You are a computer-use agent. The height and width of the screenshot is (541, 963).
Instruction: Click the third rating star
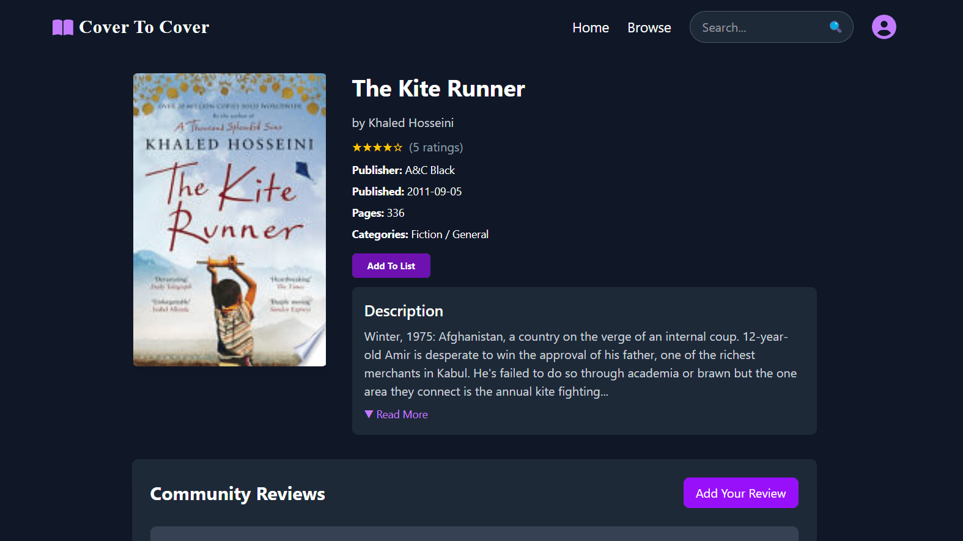[377, 147]
